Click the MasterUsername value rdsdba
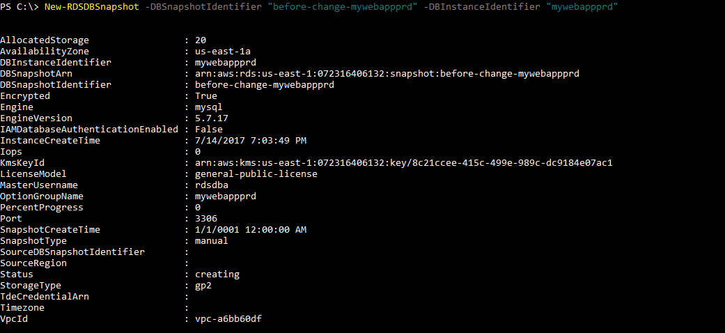The width and height of the screenshot is (725, 333). [x=212, y=185]
